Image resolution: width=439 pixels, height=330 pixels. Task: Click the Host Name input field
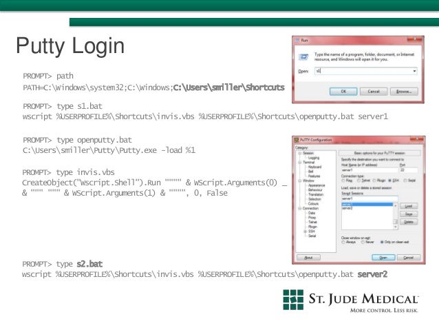click(x=370, y=170)
